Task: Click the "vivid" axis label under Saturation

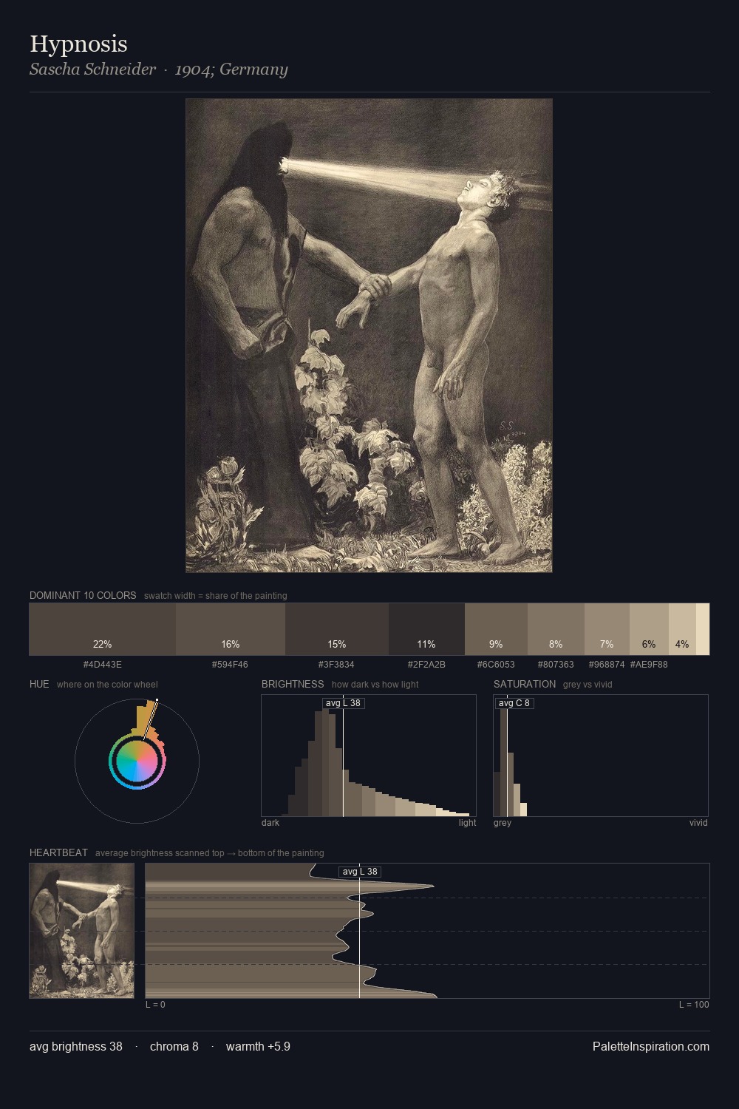Action: (x=698, y=823)
